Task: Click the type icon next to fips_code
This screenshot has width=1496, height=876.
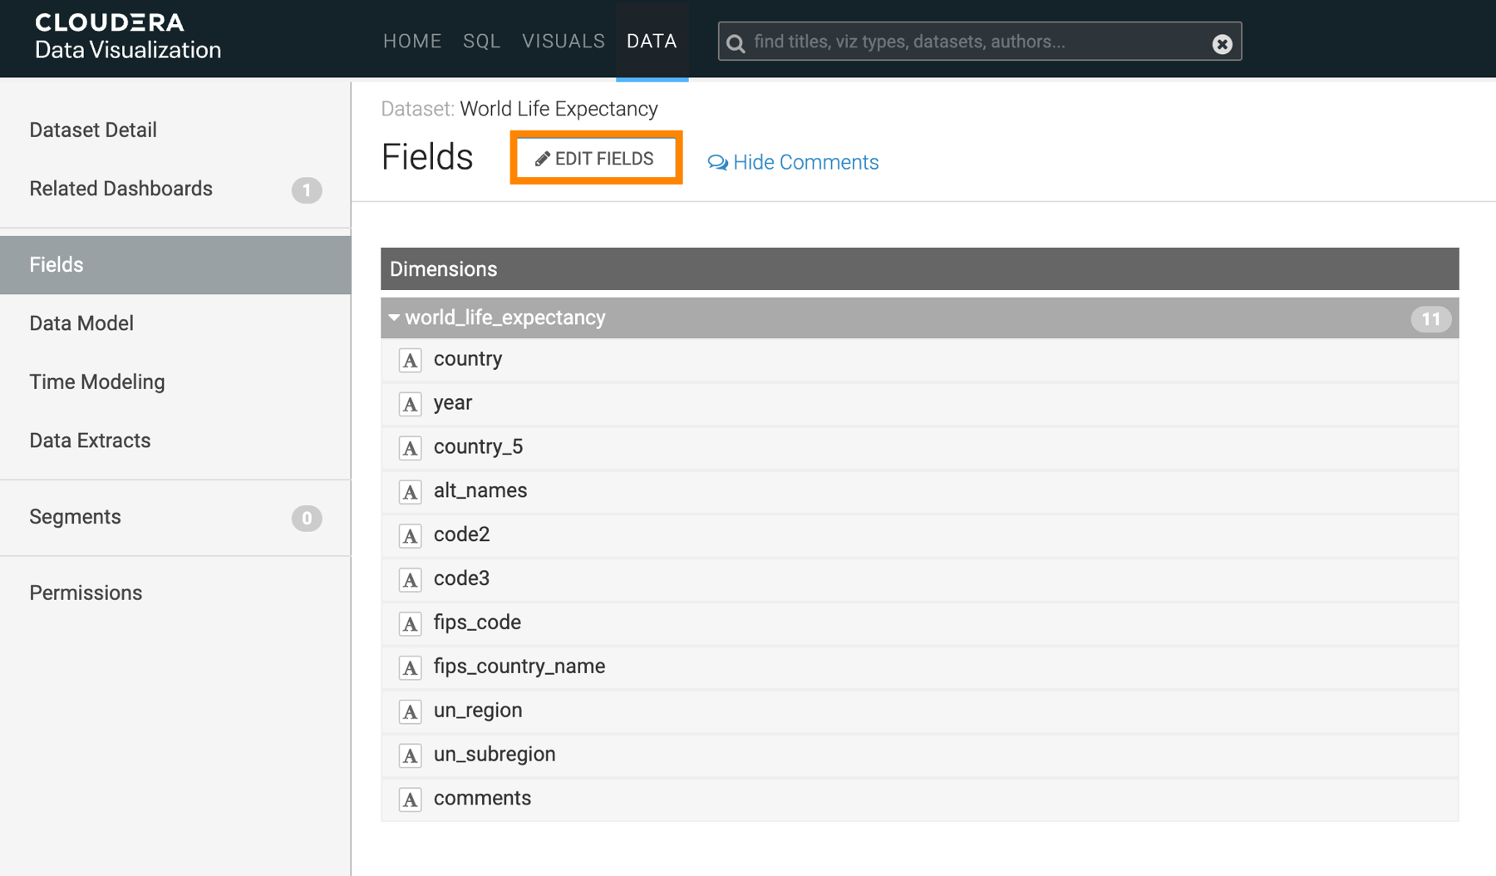Action: point(410,623)
